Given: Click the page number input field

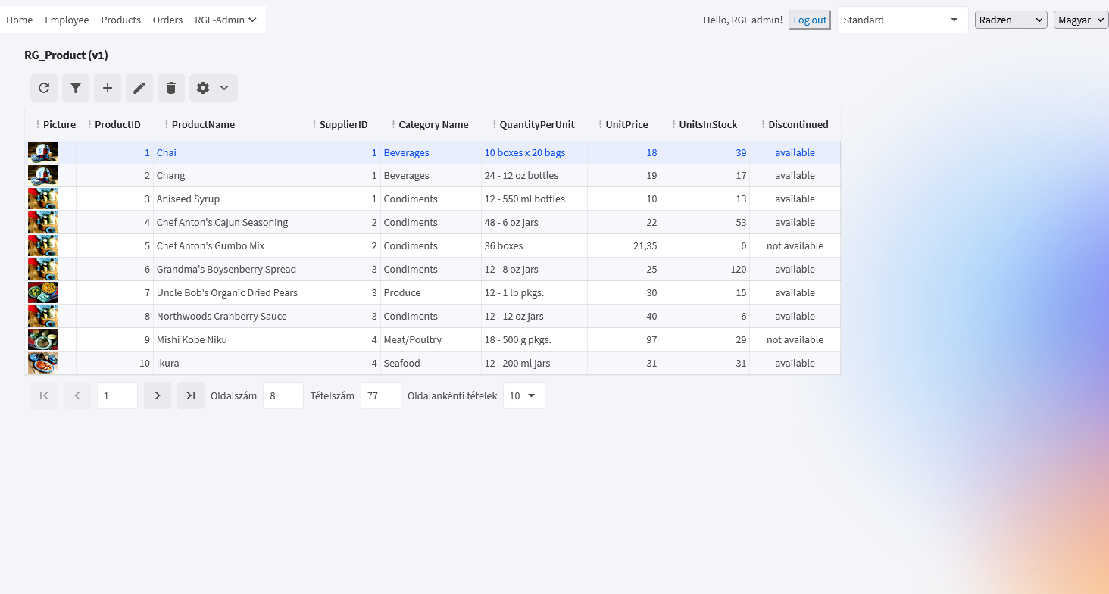Looking at the screenshot, I should 117,395.
